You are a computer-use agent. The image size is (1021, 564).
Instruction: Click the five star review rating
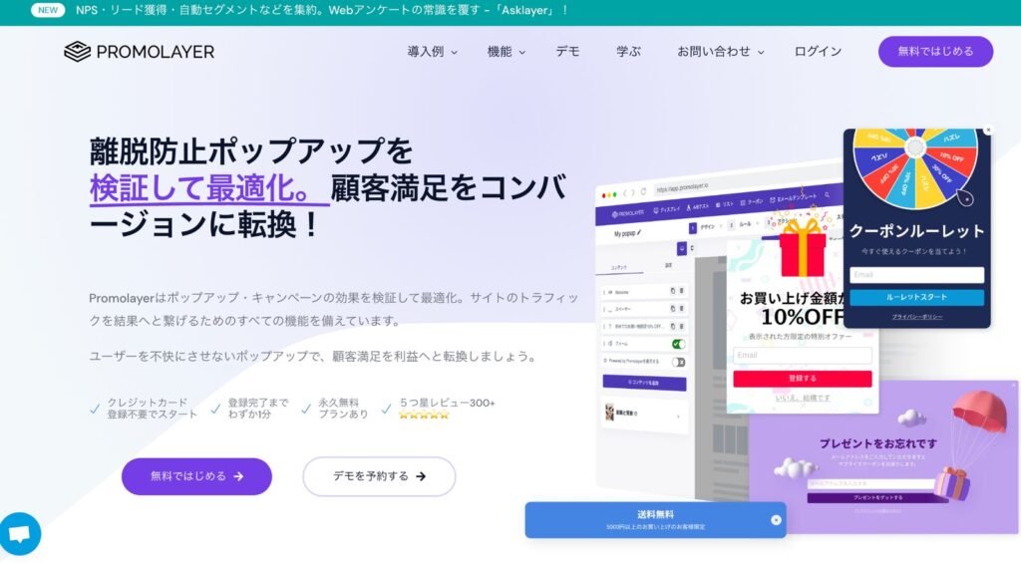[x=424, y=415]
